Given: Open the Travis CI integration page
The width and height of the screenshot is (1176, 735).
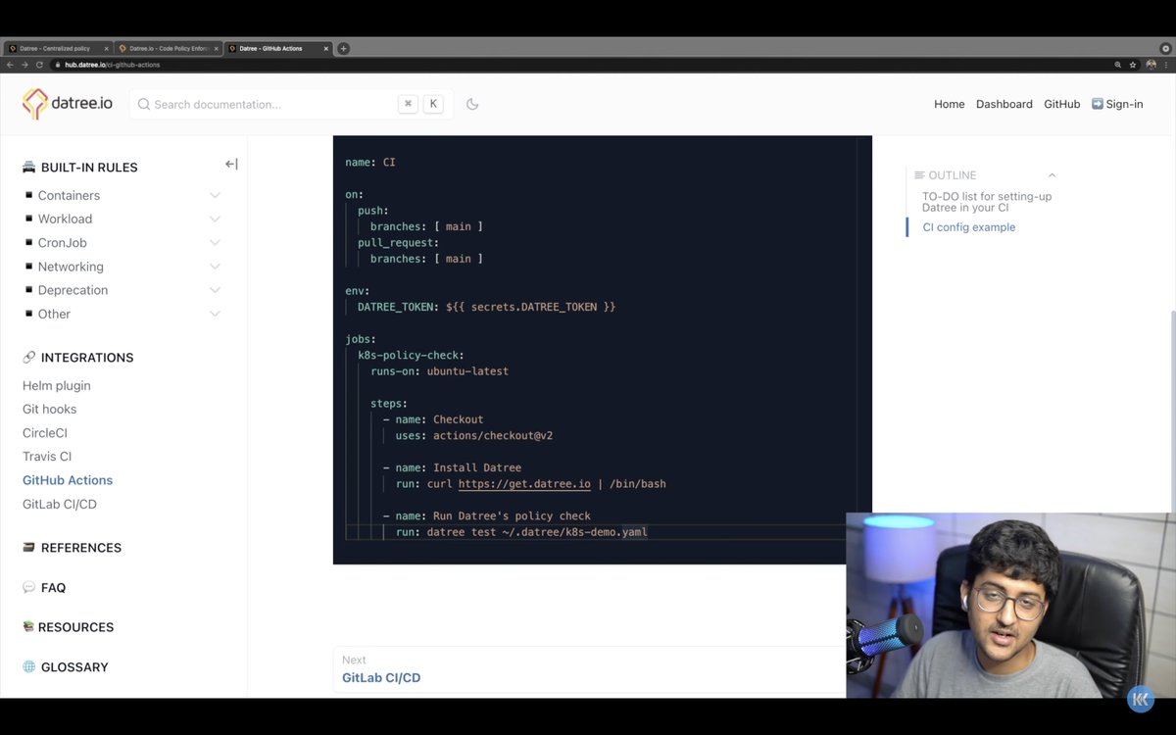Looking at the screenshot, I should click(47, 456).
